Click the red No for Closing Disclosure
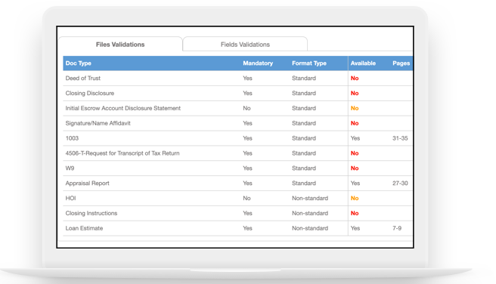This screenshot has height=284, width=496. tap(355, 93)
